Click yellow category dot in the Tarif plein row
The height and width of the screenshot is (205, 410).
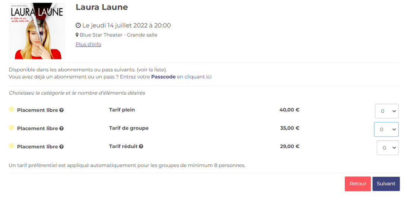[x=12, y=109]
